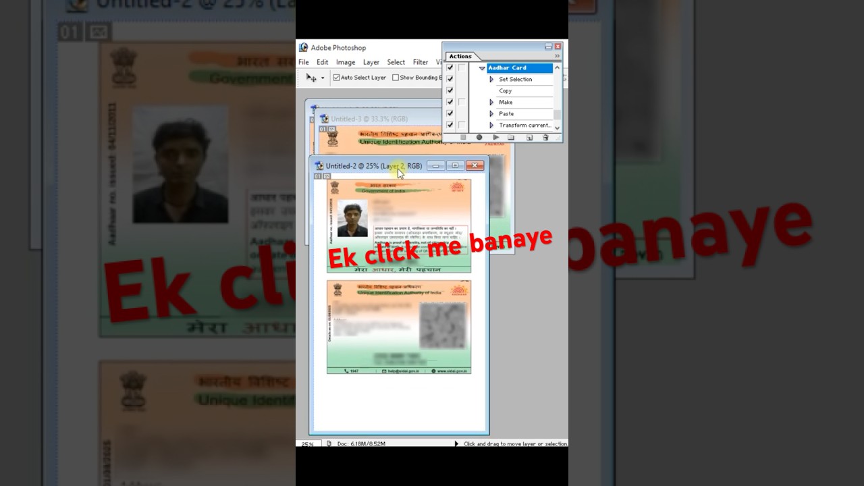Toggle the Transform current step checkmark
The image size is (864, 486).
450,125
